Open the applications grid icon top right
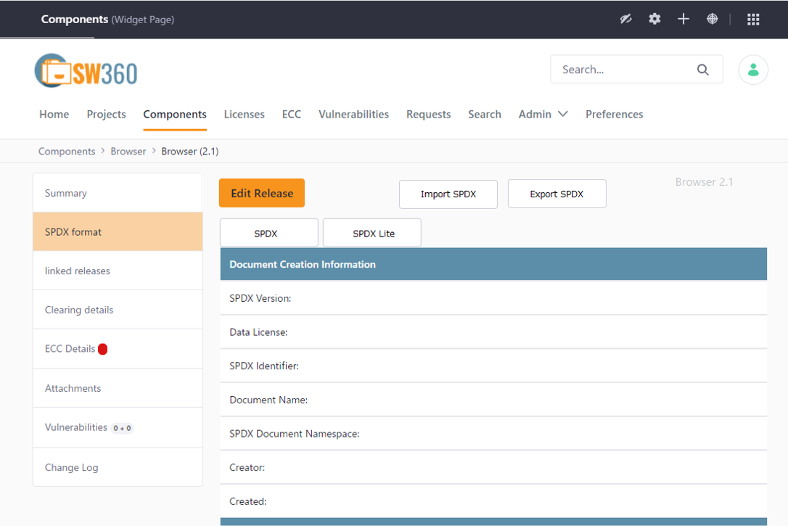788x526 pixels. [753, 18]
